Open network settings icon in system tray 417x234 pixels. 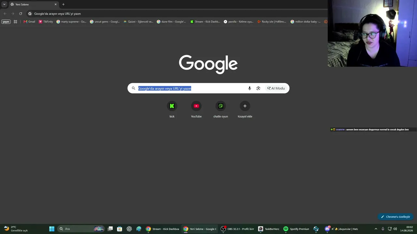tap(390, 229)
